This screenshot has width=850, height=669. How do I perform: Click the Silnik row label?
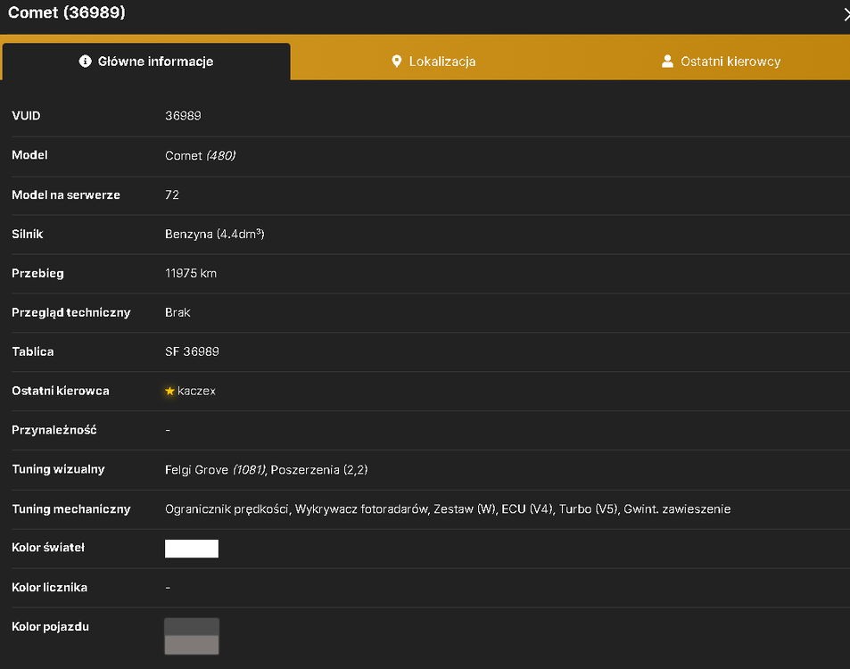point(27,234)
